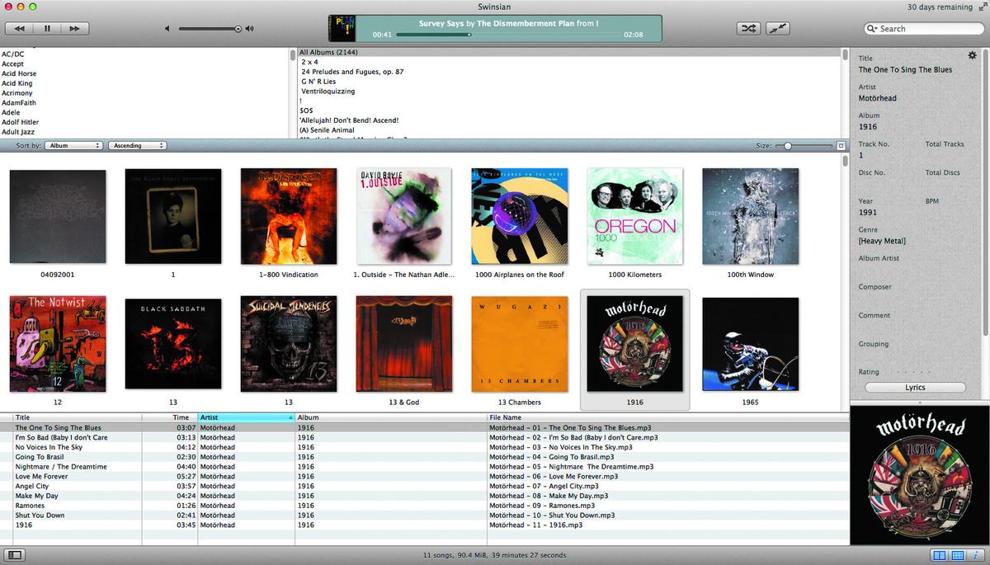Select David Bowie 1. Outside album cover
Image resolution: width=990 pixels, height=565 pixels.
point(404,216)
